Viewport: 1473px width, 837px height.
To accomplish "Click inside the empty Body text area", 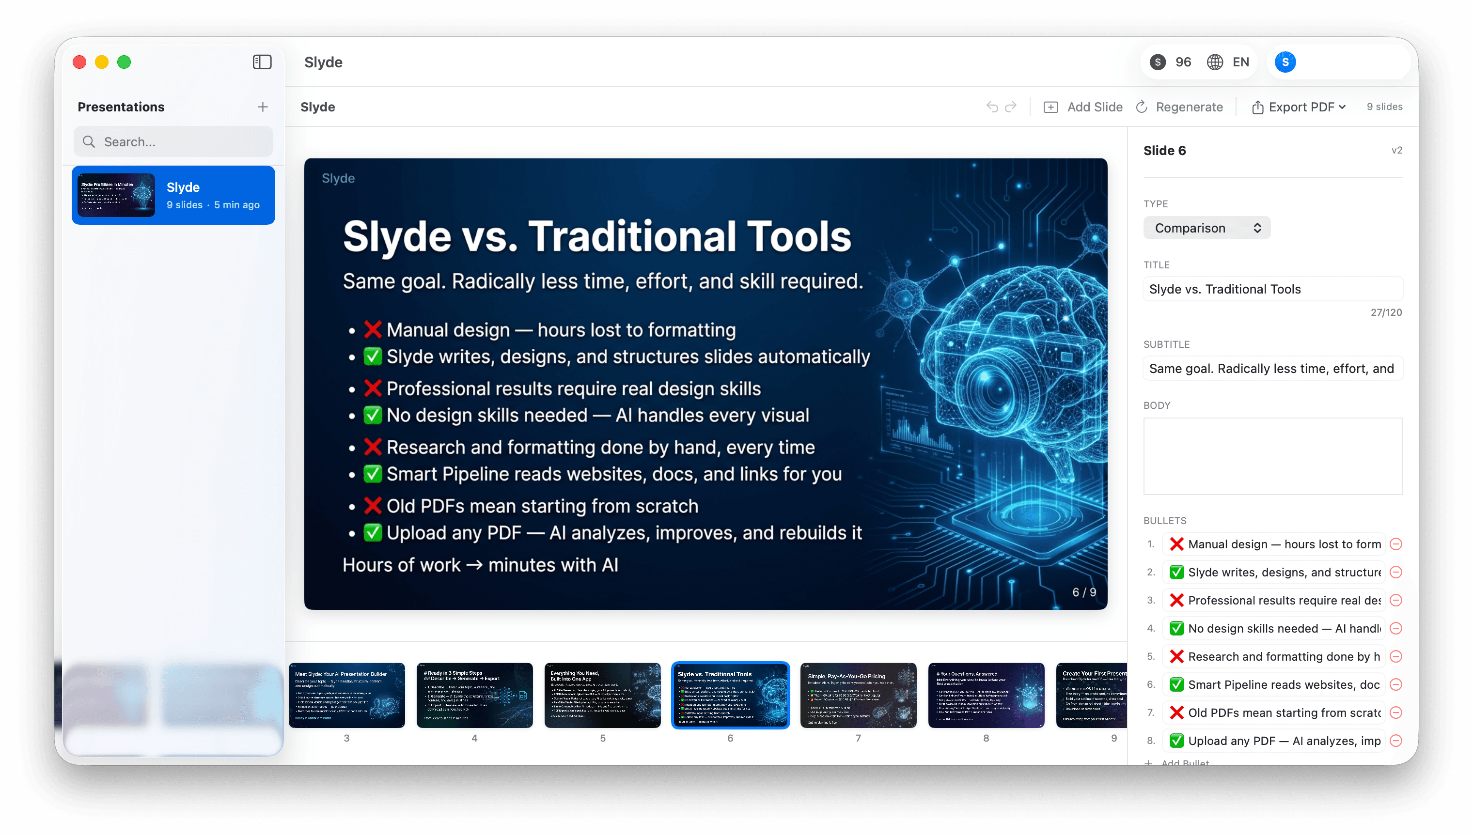I will click(x=1272, y=456).
